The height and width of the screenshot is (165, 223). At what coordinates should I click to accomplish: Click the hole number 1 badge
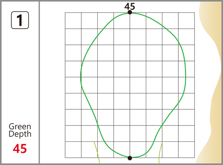coord(20,20)
